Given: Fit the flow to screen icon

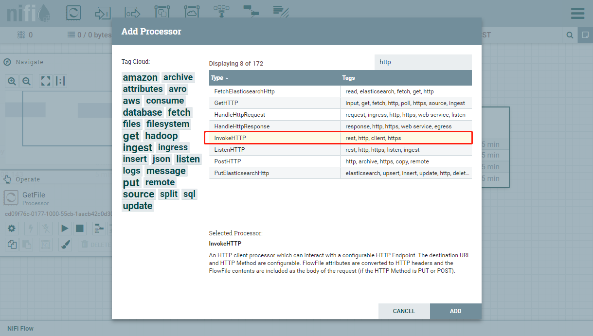Looking at the screenshot, I should point(46,81).
